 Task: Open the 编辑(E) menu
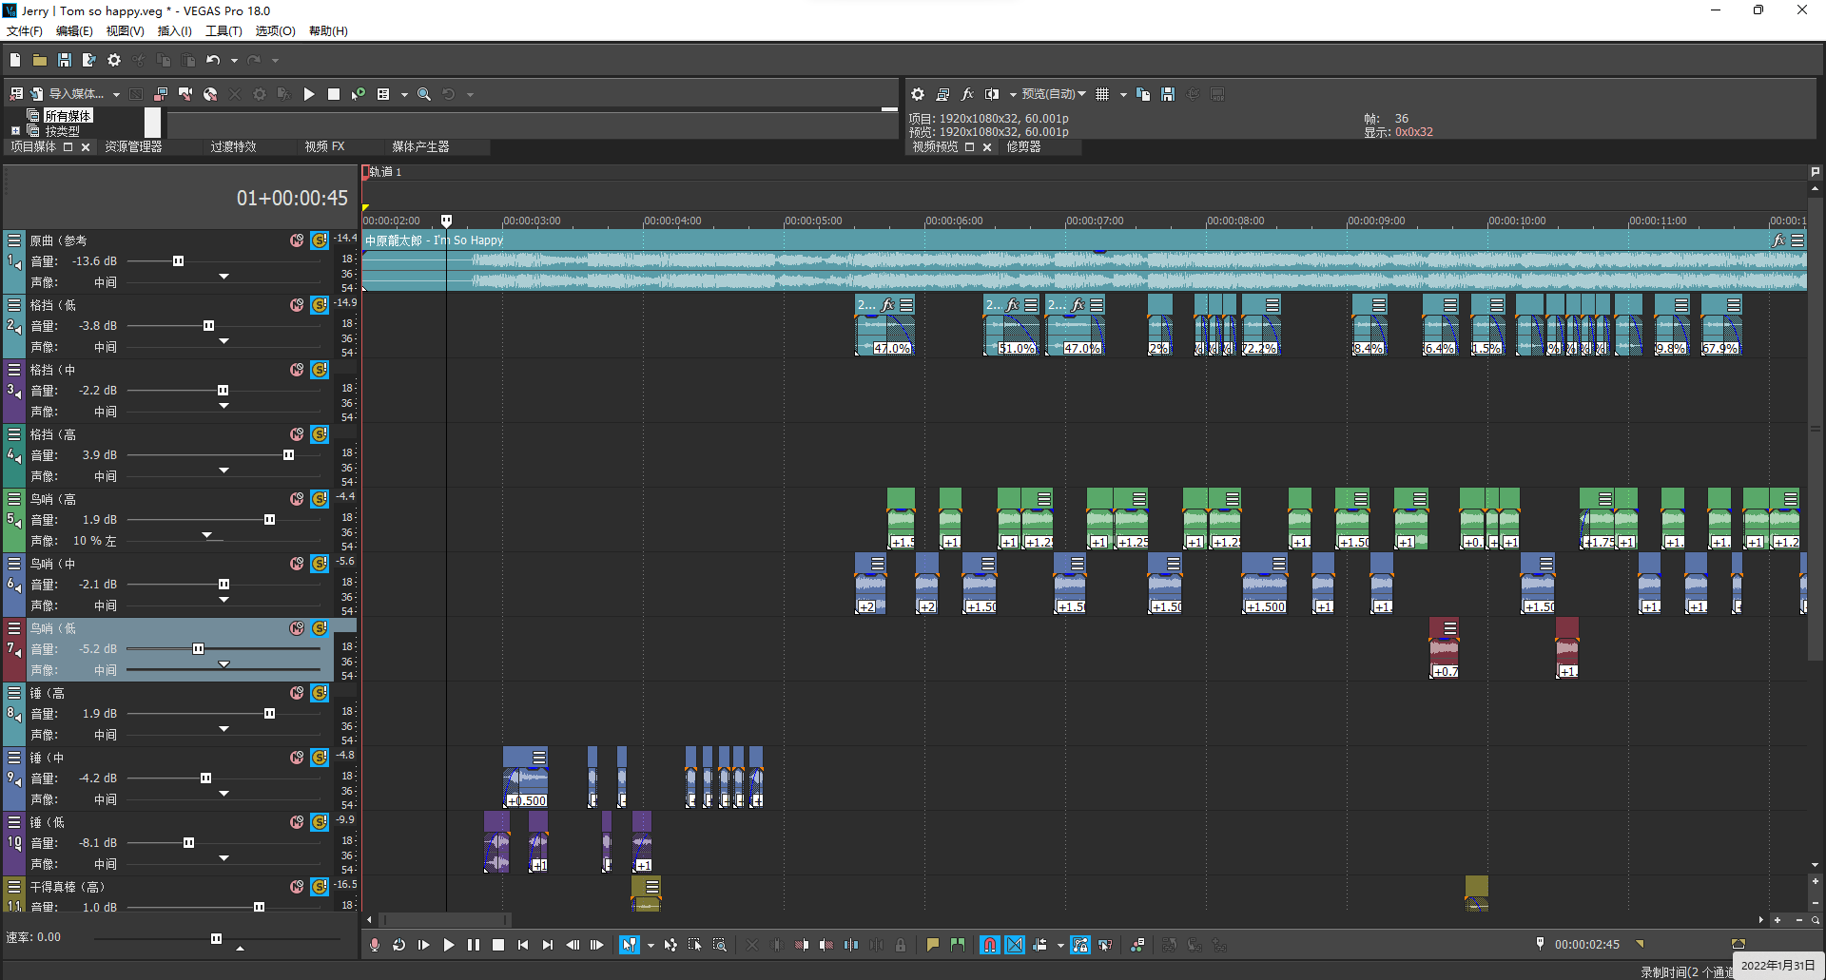(x=74, y=31)
